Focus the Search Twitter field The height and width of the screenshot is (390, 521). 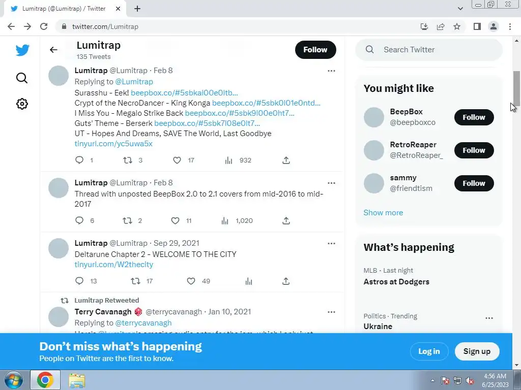click(428, 50)
